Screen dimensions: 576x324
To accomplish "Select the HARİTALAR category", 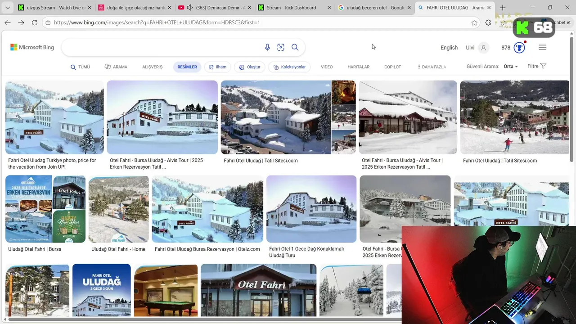I will (358, 67).
